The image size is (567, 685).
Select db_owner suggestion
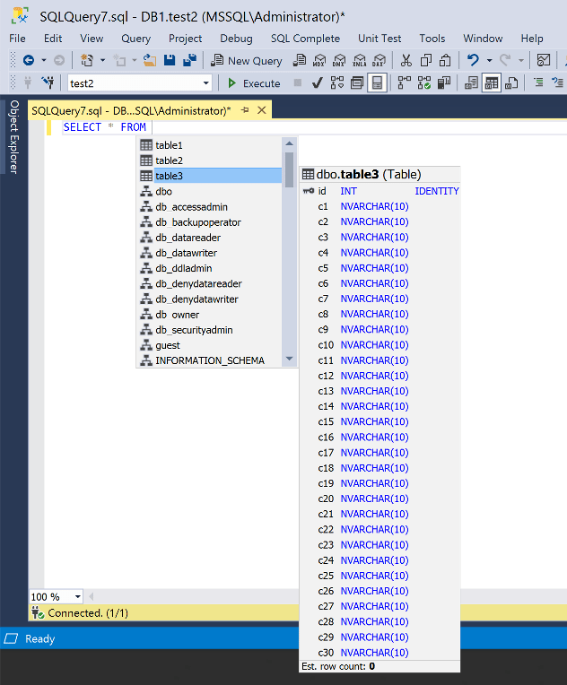coord(210,315)
